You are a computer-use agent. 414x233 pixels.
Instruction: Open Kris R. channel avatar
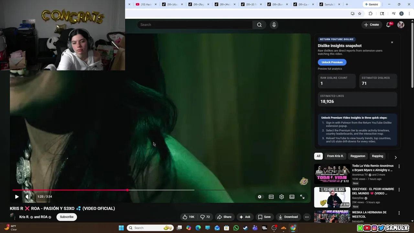click(13, 216)
